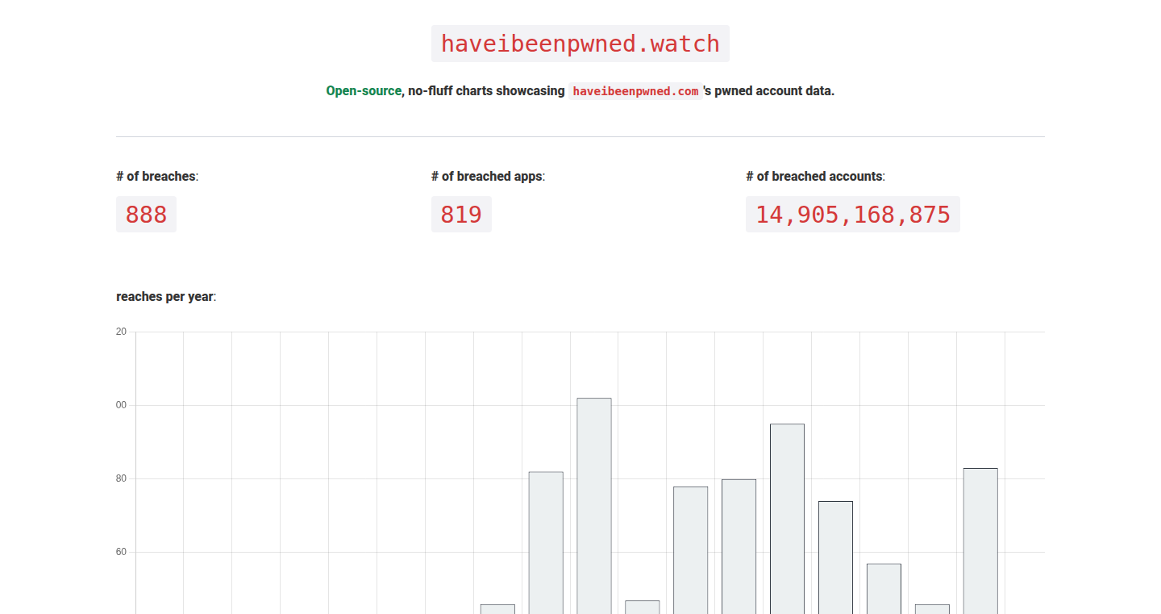Click the '# of breached apps' label

[x=486, y=176]
